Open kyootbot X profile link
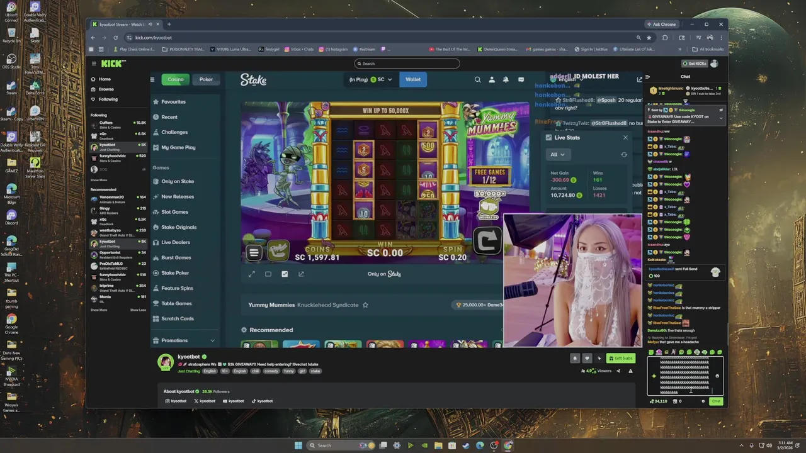Image resolution: width=806 pixels, height=453 pixels. click(x=205, y=401)
